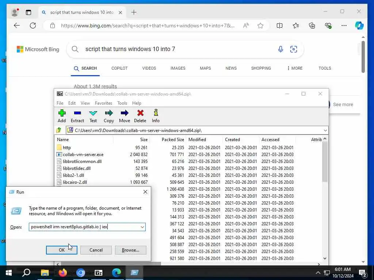Click the Edge address bar URL
The width and height of the screenshot is (374, 280).
[x=148, y=26]
